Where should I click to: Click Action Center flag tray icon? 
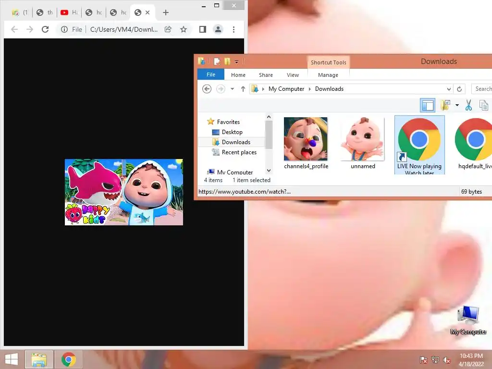tap(423, 360)
